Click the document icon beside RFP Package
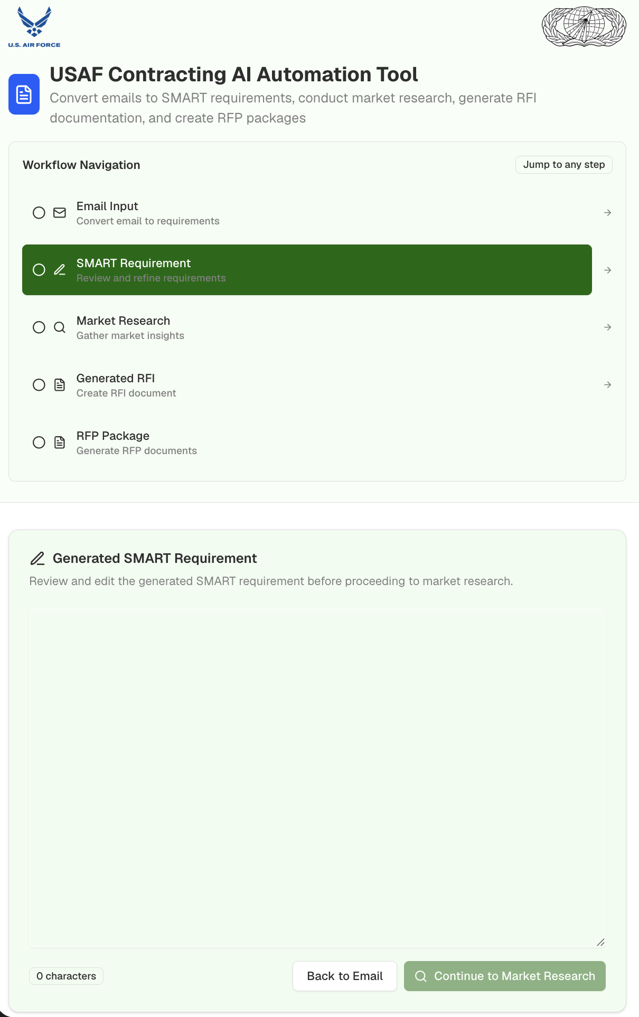The image size is (639, 1017). pyautogui.click(x=60, y=442)
